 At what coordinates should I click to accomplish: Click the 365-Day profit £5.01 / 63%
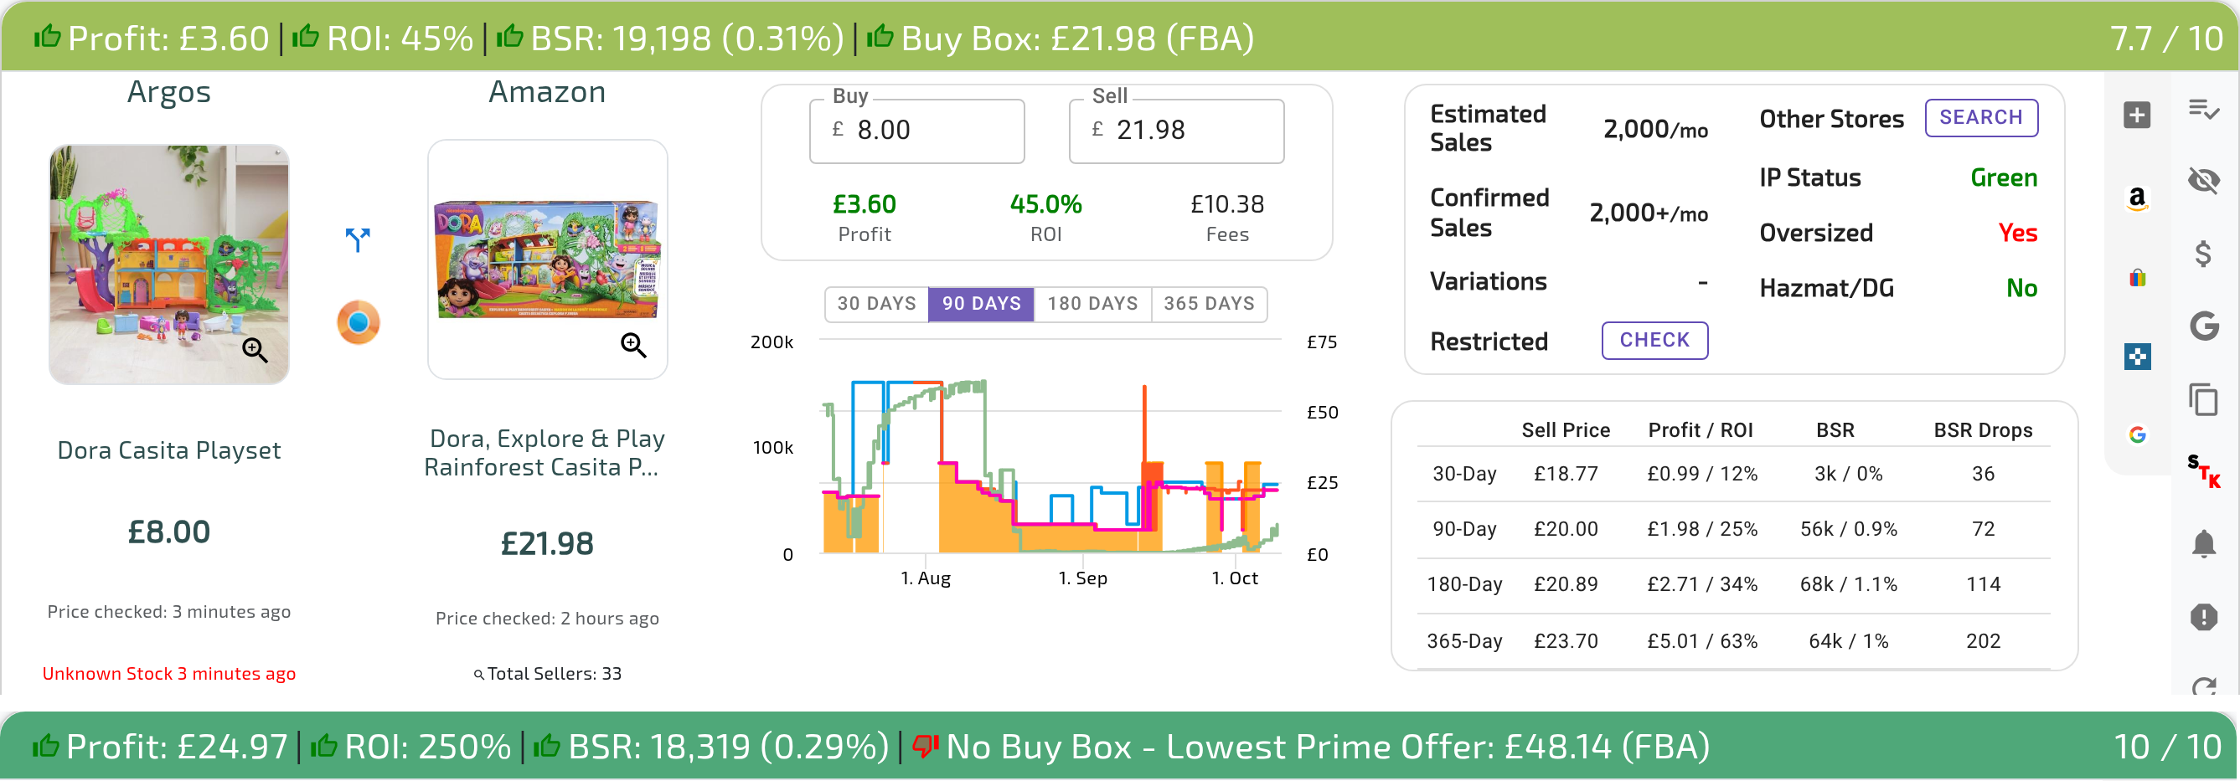tap(1701, 641)
